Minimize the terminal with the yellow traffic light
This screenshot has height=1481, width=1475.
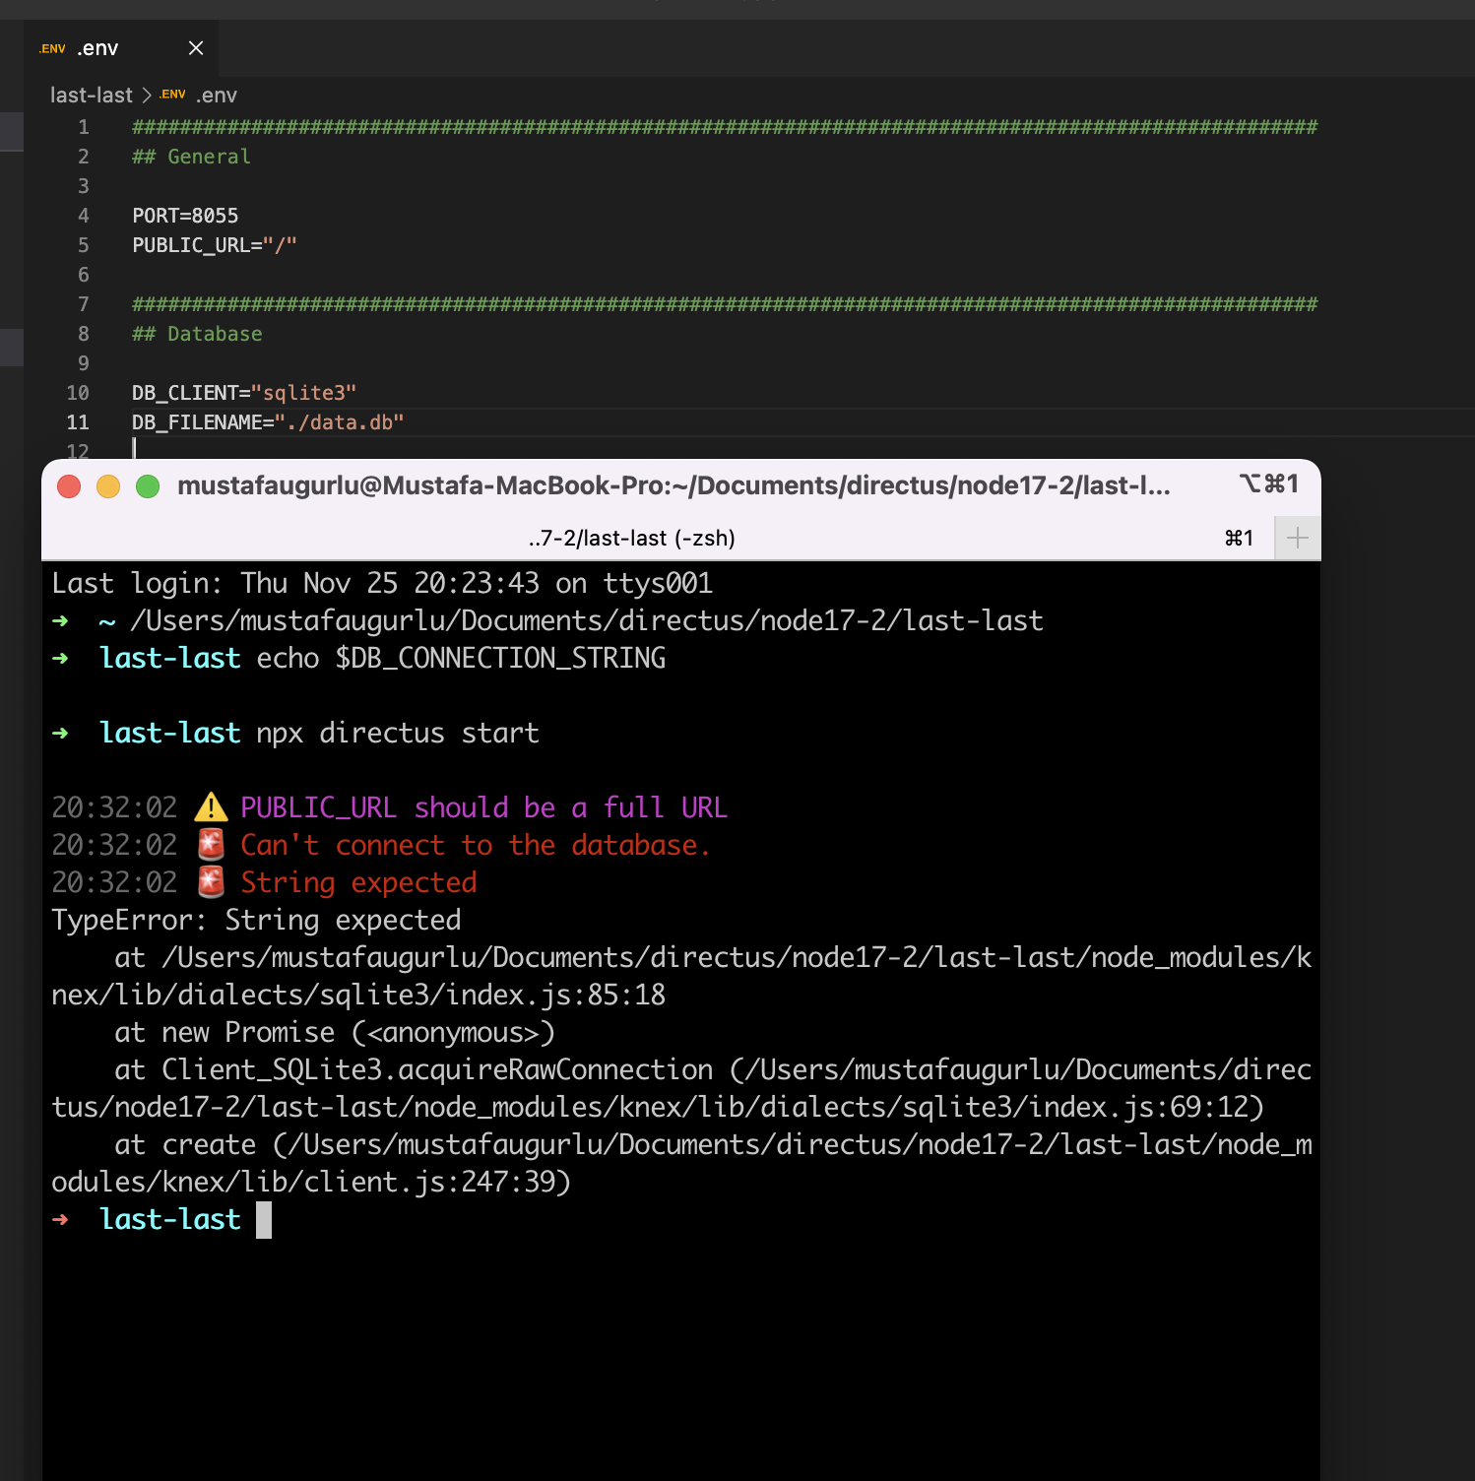pyautogui.click(x=108, y=485)
